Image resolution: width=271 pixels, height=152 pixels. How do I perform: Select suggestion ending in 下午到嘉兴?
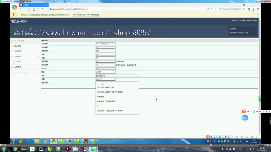117,92
